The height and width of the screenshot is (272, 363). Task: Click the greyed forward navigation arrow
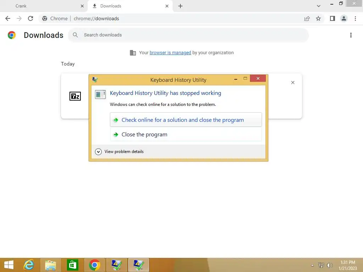pos(19,18)
